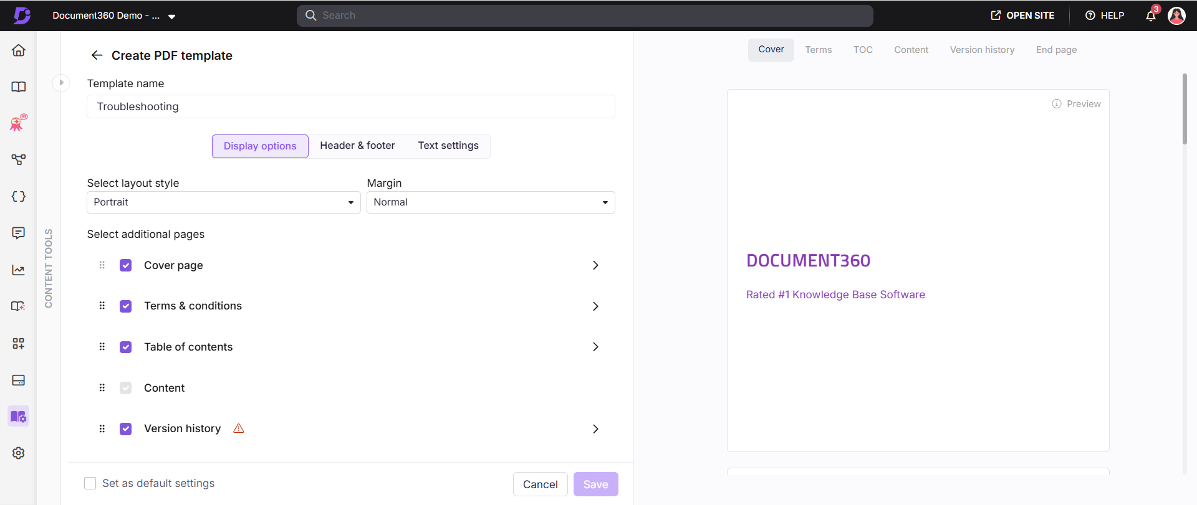The height and width of the screenshot is (505, 1197).
Task: Open the user profile avatar
Action: point(1176,16)
